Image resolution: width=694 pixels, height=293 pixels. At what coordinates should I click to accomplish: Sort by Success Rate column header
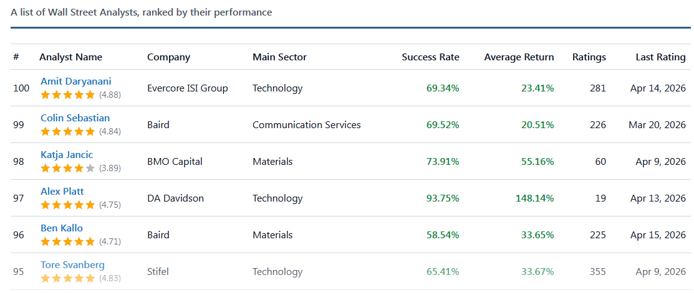(x=430, y=57)
